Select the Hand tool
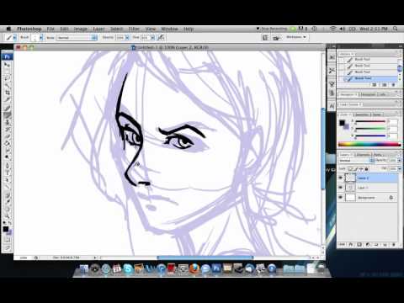This screenshot has width=404, height=303. point(8,209)
